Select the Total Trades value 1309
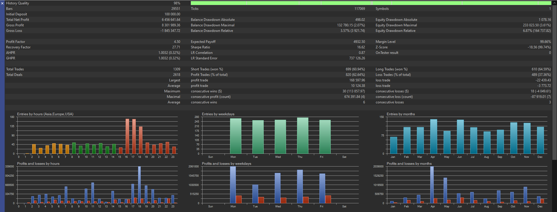 point(177,69)
